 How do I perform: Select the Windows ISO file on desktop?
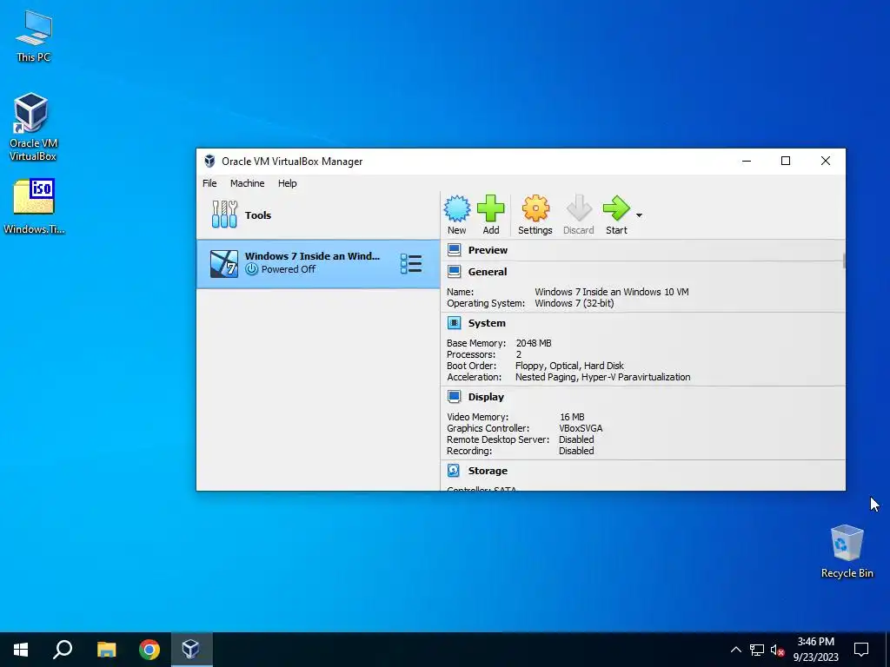pos(34,207)
